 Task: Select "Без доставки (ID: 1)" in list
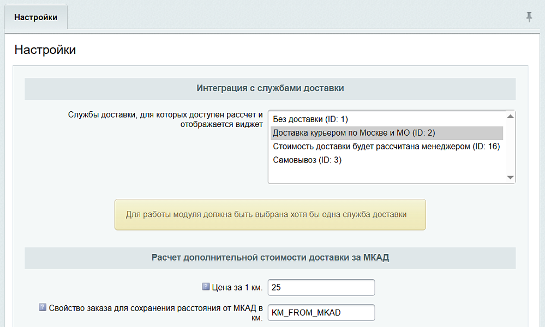[310, 119]
